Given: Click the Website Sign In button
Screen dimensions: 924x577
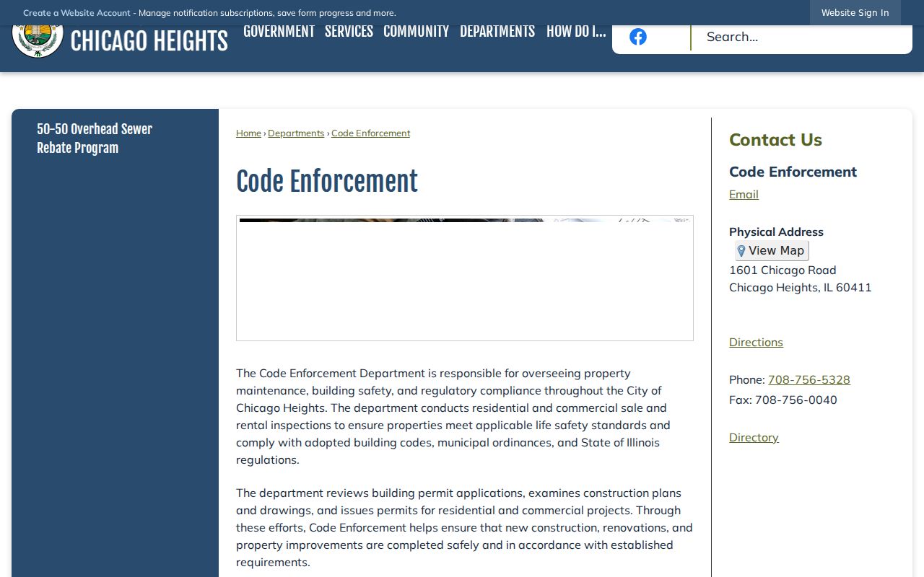Looking at the screenshot, I should click(x=855, y=12).
